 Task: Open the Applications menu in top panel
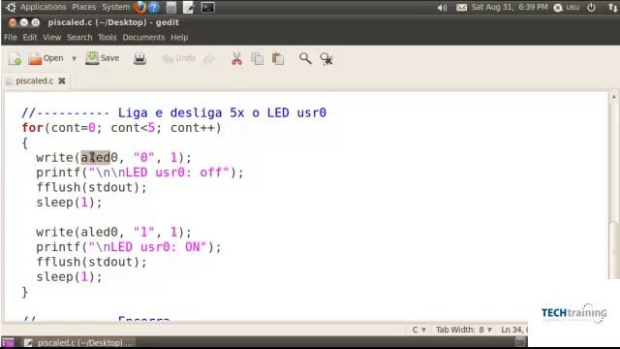click(43, 7)
